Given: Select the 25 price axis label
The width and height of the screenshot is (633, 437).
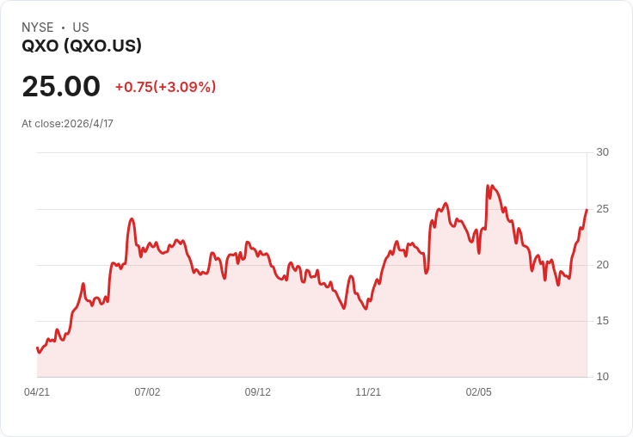Looking at the screenshot, I should pyautogui.click(x=602, y=209).
